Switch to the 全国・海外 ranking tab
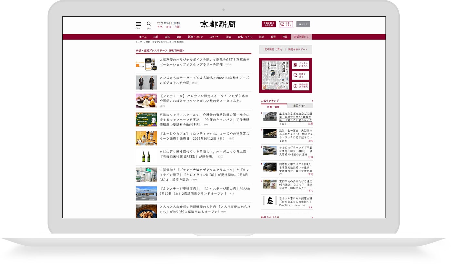 [x=300, y=106]
